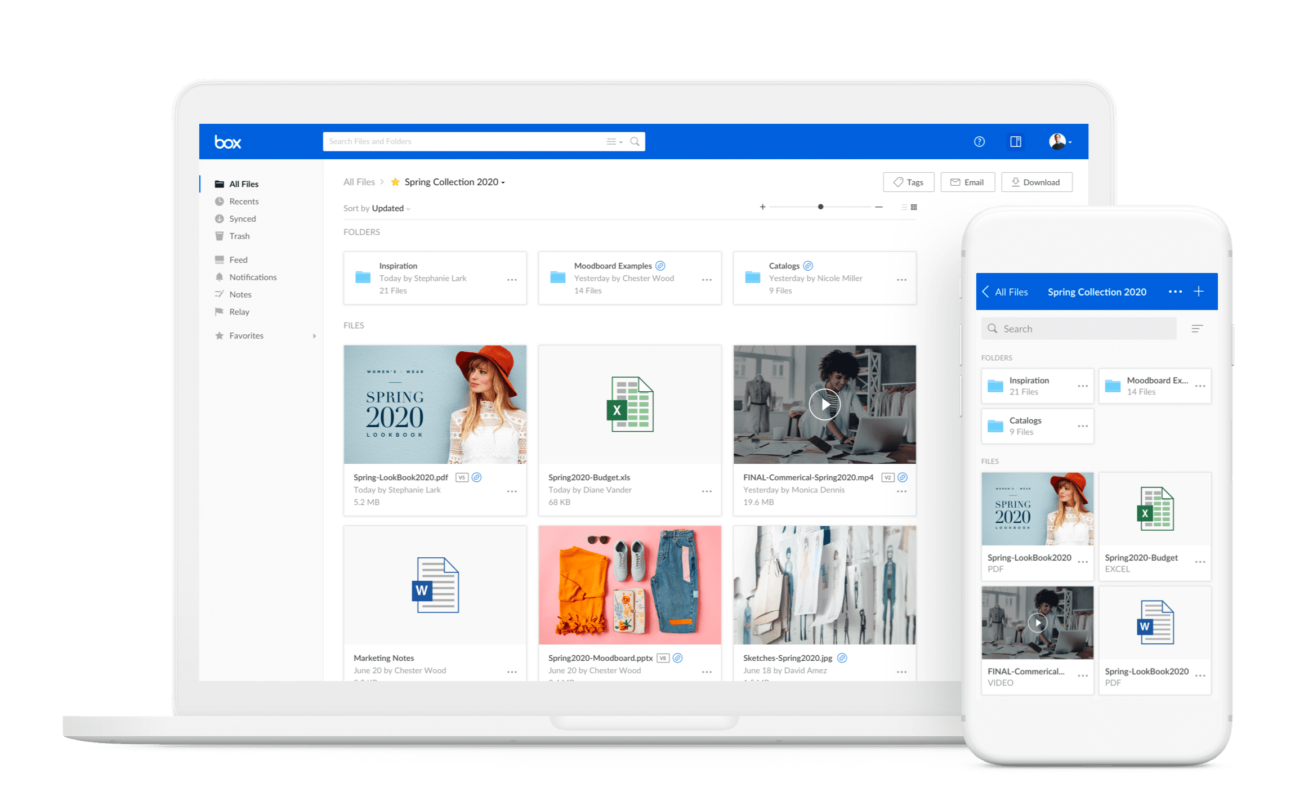Open search filter options dropdown
Screen dimensions: 1295x788
pyautogui.click(x=614, y=142)
